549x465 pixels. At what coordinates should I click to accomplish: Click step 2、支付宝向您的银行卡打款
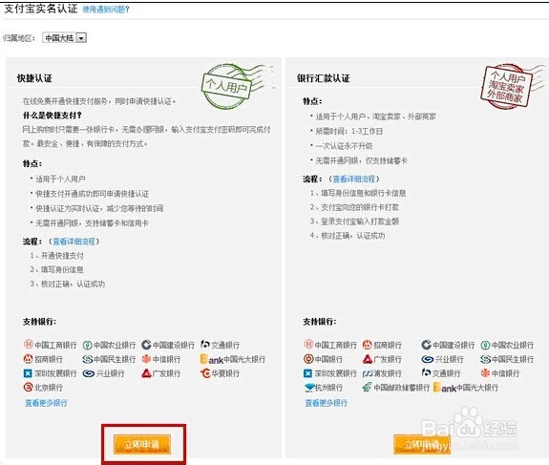point(354,207)
